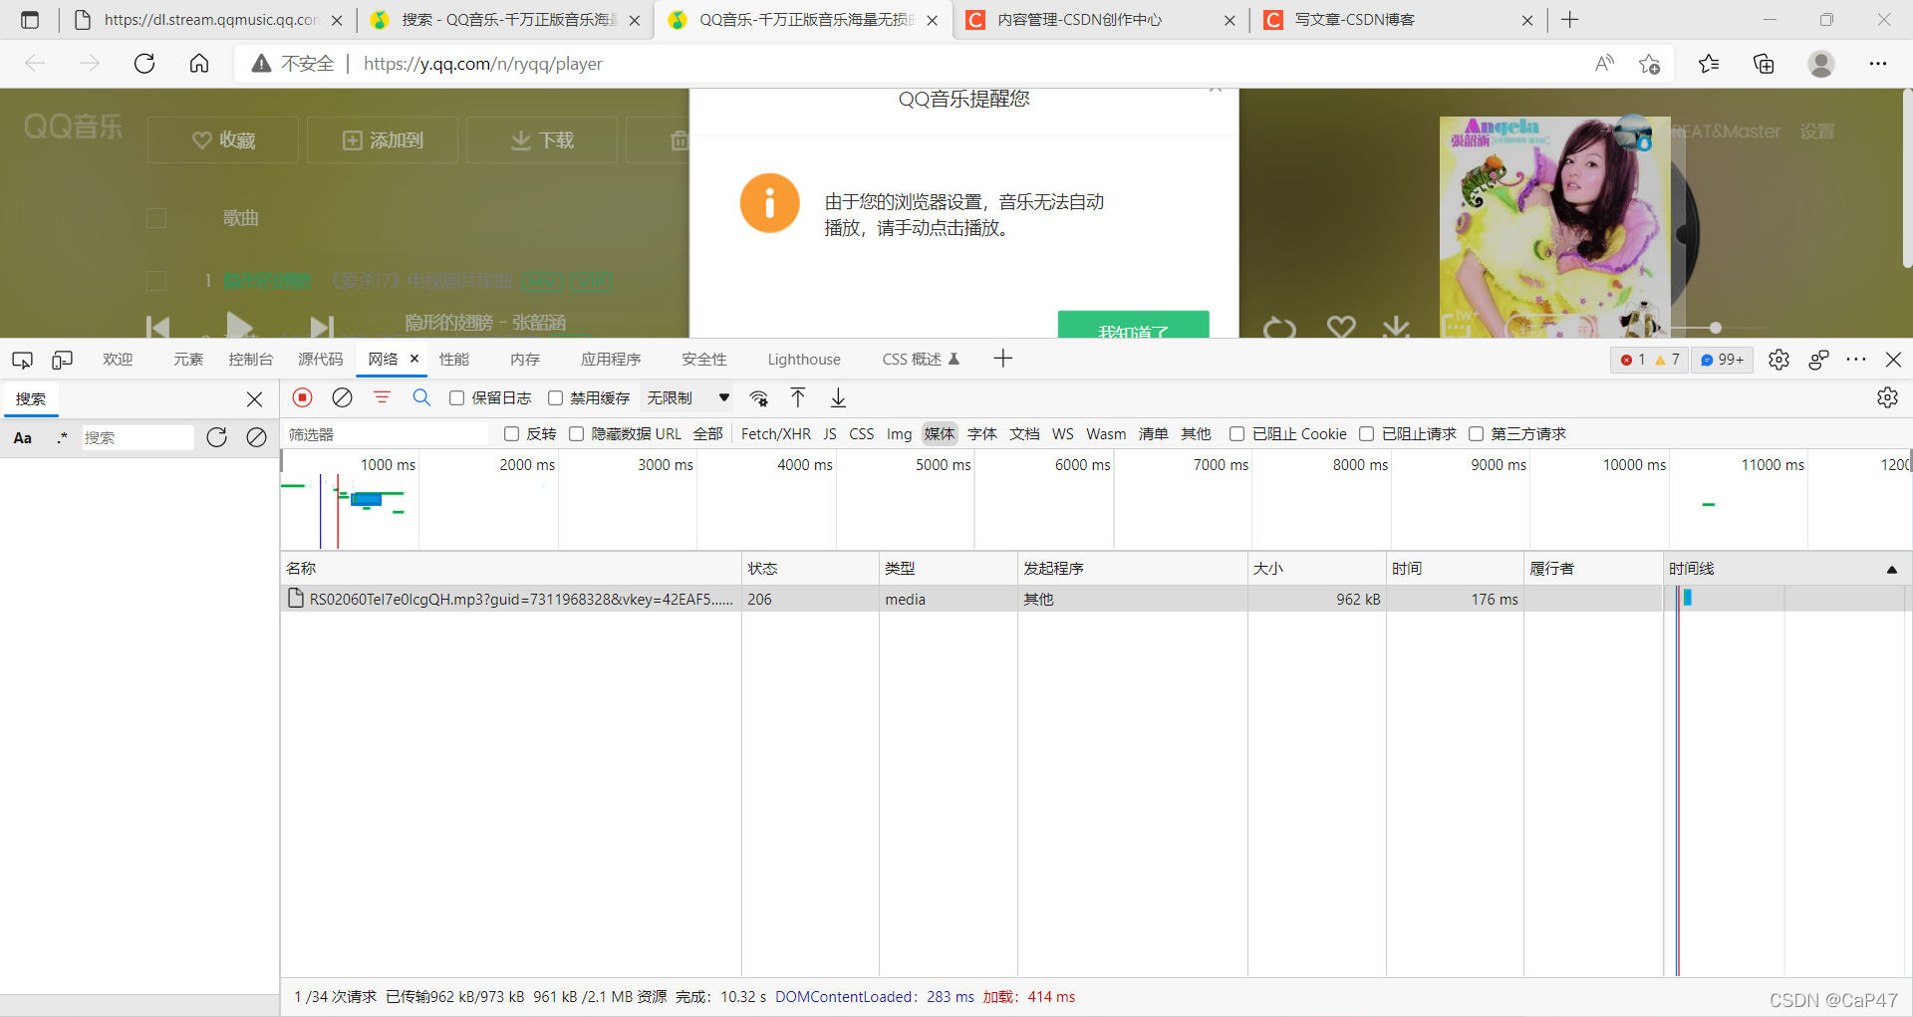The image size is (1913, 1017).
Task: Enable the 禁用缓存 checkbox
Action: (x=555, y=397)
